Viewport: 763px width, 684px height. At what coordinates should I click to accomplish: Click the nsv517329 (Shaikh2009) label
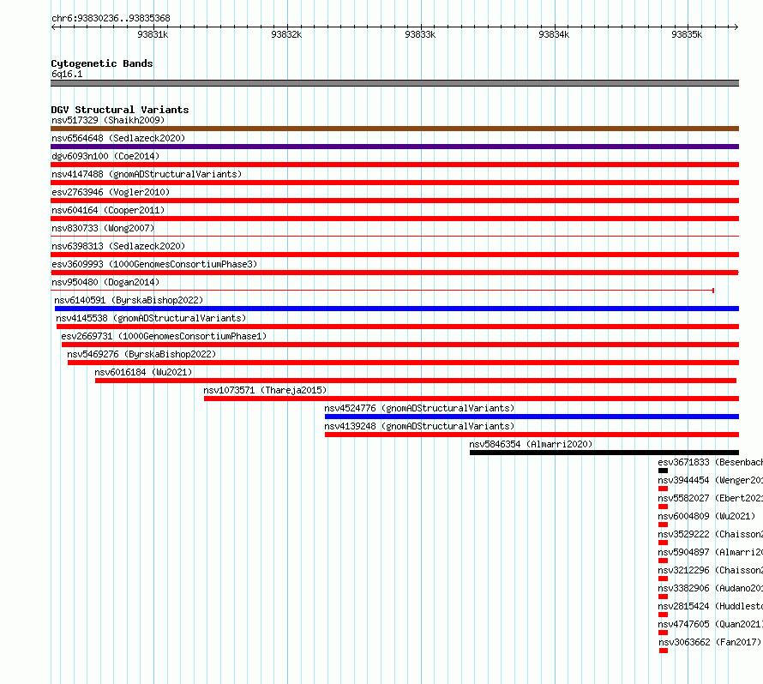(x=108, y=120)
